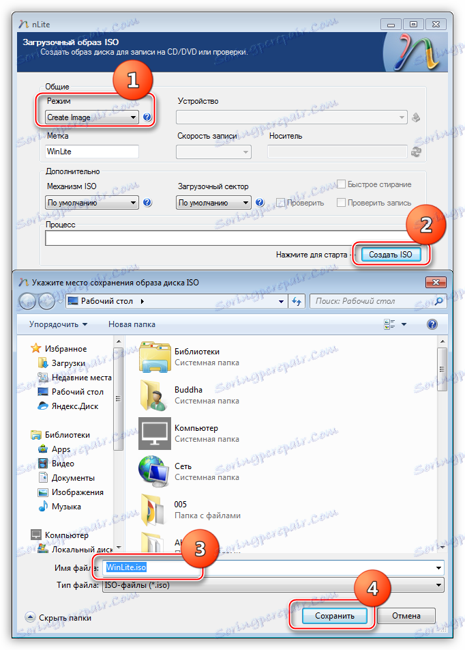465x650 pixels.
Task: Click the Сохранить button
Action: tap(335, 616)
